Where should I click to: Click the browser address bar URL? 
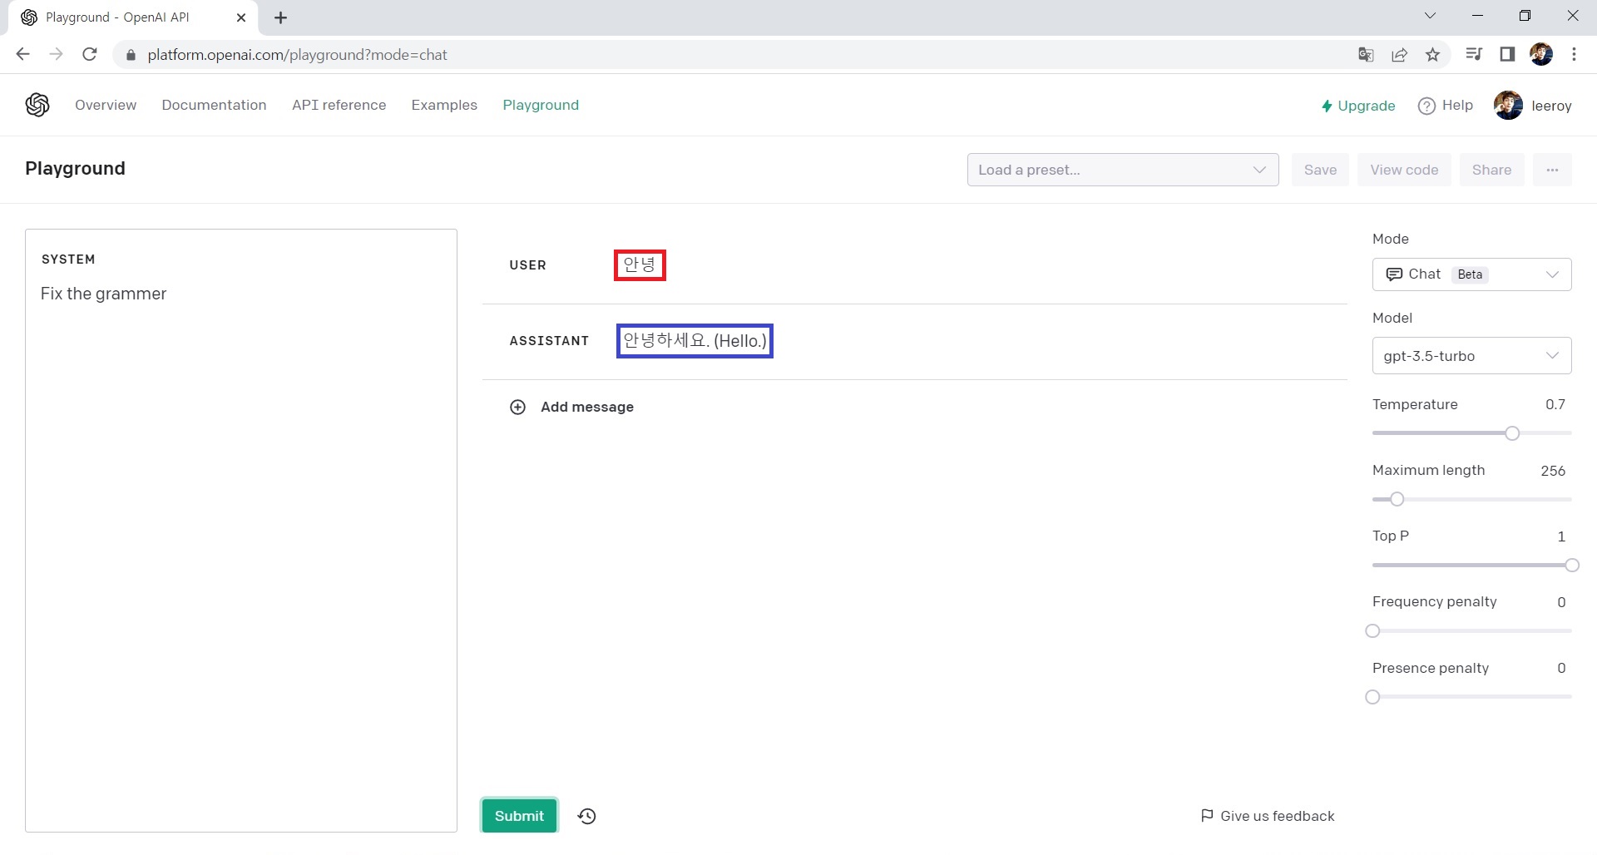[x=297, y=55]
